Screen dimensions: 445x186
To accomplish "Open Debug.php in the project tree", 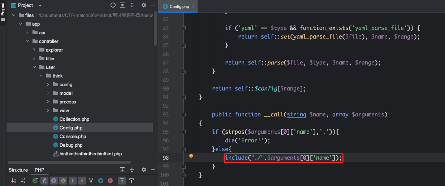I will (x=71, y=145).
